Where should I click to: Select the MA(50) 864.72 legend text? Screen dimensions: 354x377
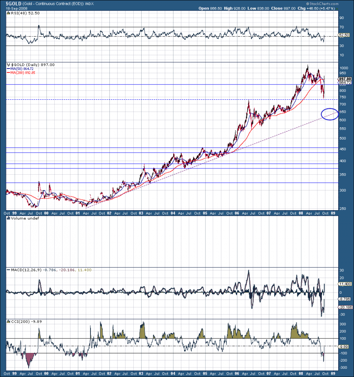coord(22,69)
